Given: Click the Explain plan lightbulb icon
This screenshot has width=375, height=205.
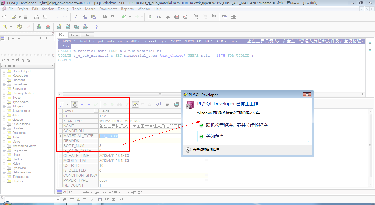Looking at the screenshot, I should (x=59, y=27).
